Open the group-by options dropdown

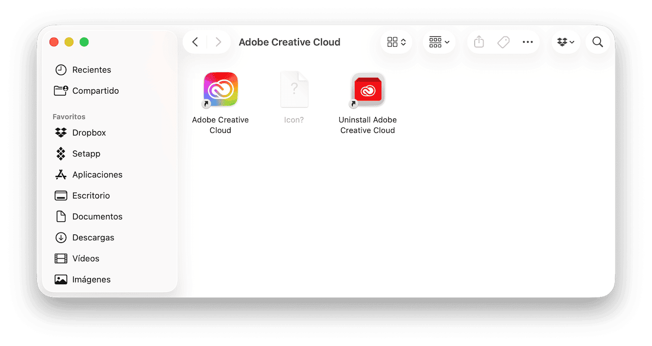(x=439, y=42)
